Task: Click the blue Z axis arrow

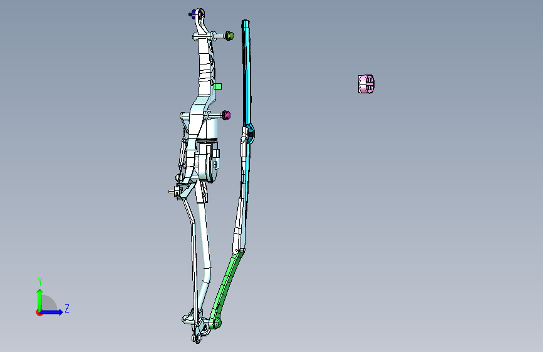Action: coord(51,312)
